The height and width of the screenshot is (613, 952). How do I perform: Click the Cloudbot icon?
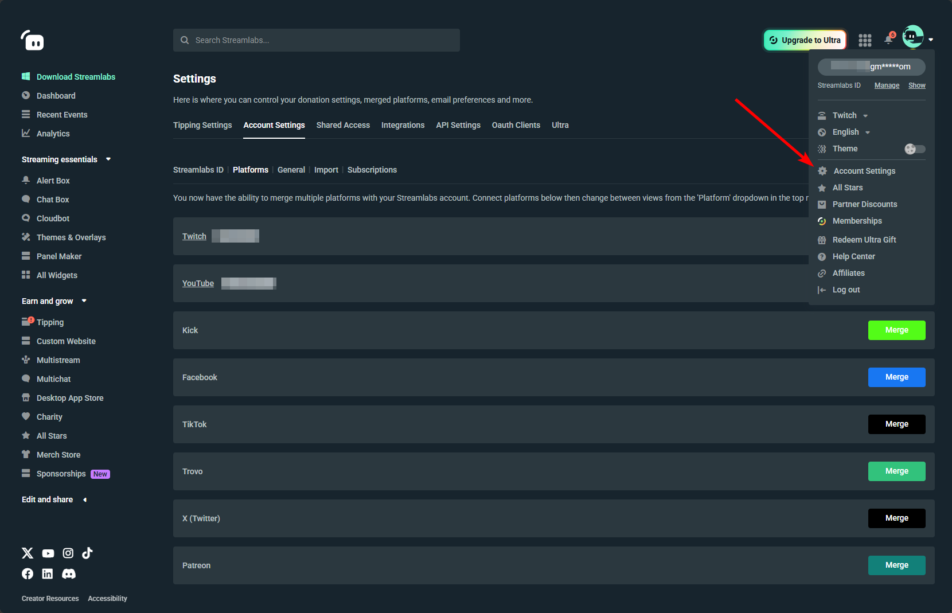pyautogui.click(x=26, y=218)
